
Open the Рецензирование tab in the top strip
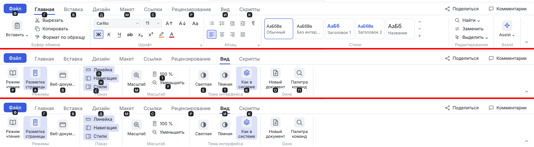click(x=191, y=9)
